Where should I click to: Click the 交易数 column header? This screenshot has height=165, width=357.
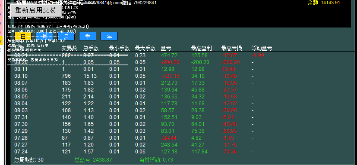tap(70, 48)
